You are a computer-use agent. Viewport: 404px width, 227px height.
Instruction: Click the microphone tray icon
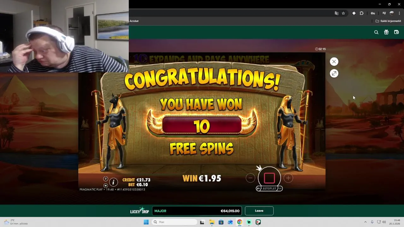point(372,222)
